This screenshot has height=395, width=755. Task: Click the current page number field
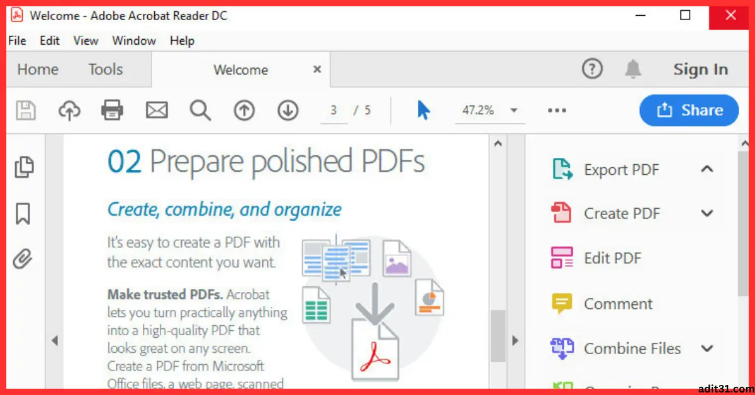point(333,111)
